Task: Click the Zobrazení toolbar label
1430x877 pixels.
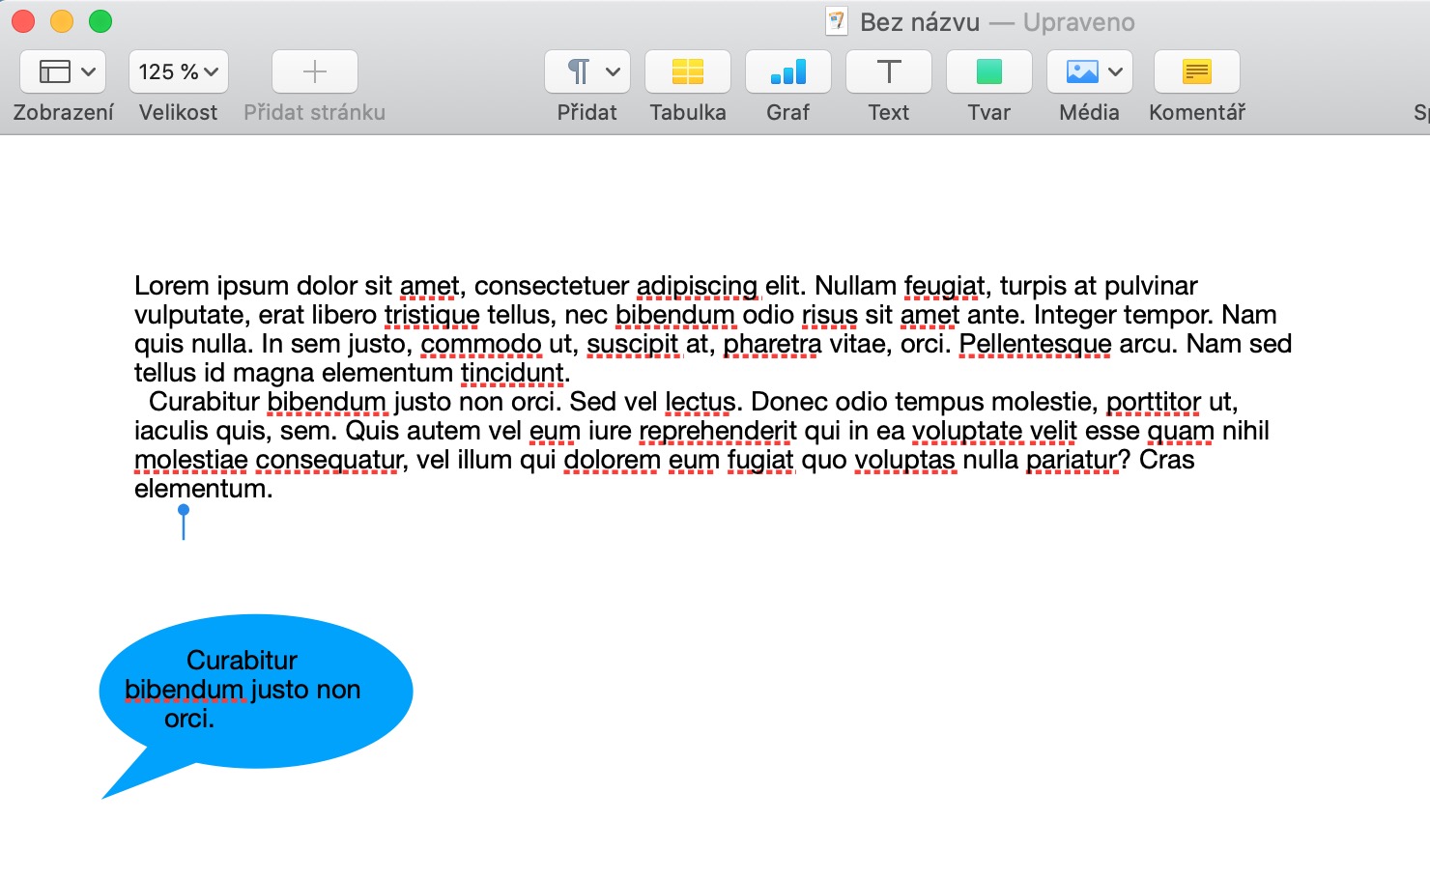Action: coord(64,112)
